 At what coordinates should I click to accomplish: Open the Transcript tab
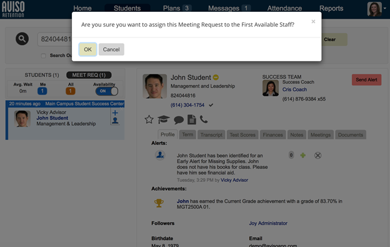(x=211, y=135)
